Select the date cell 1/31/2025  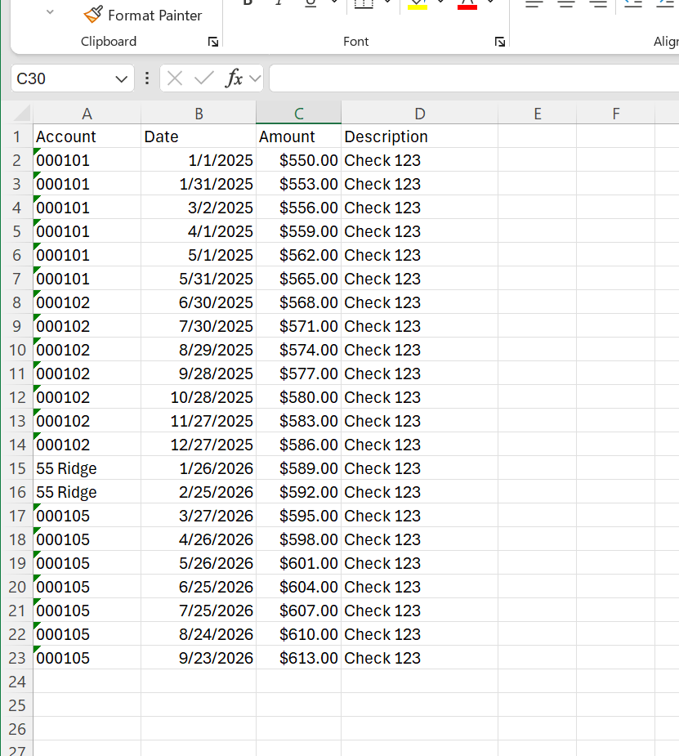pyautogui.click(x=199, y=184)
